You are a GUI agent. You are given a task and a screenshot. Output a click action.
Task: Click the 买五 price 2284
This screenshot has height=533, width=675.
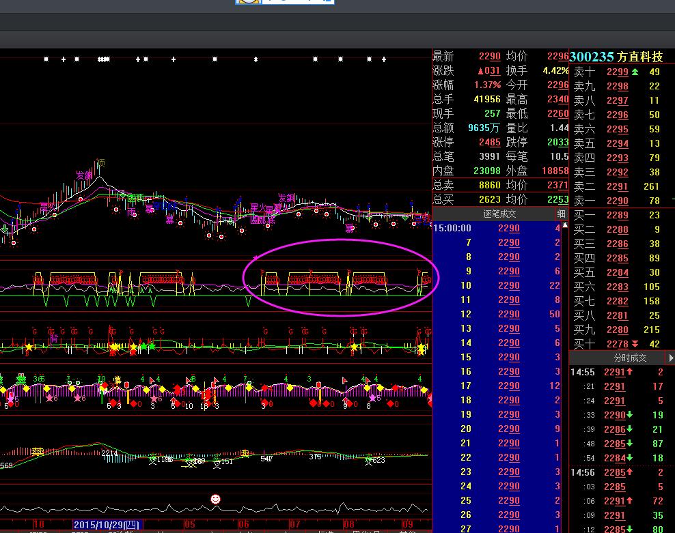618,273
